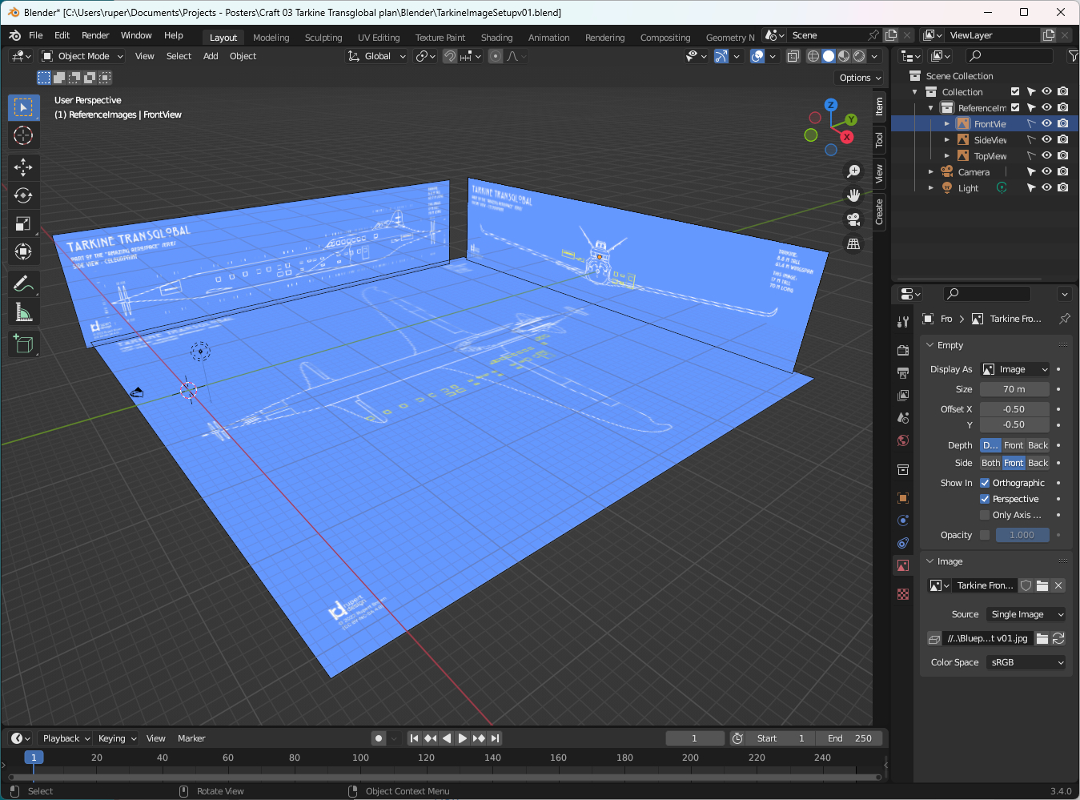The height and width of the screenshot is (800, 1080).
Task: Open the Physics properties tab icon
Action: tap(903, 521)
